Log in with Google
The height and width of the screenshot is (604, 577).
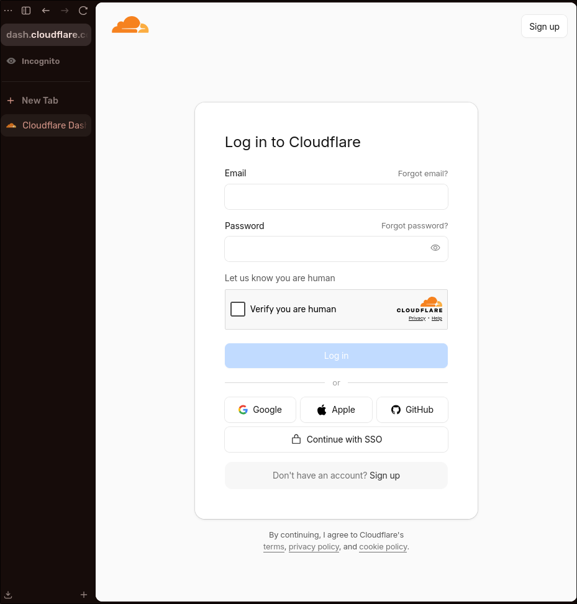(260, 410)
